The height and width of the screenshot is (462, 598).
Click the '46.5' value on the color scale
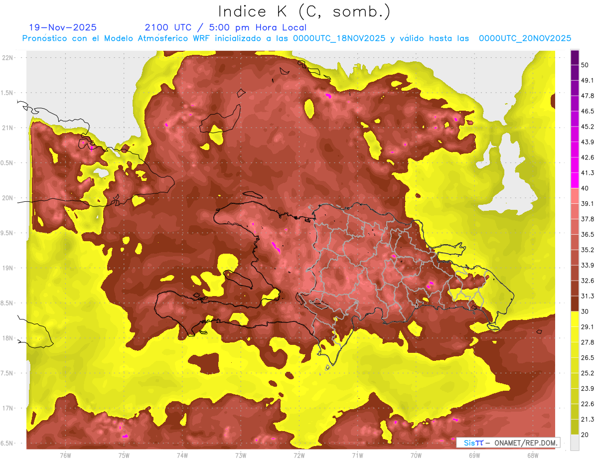coord(587,111)
